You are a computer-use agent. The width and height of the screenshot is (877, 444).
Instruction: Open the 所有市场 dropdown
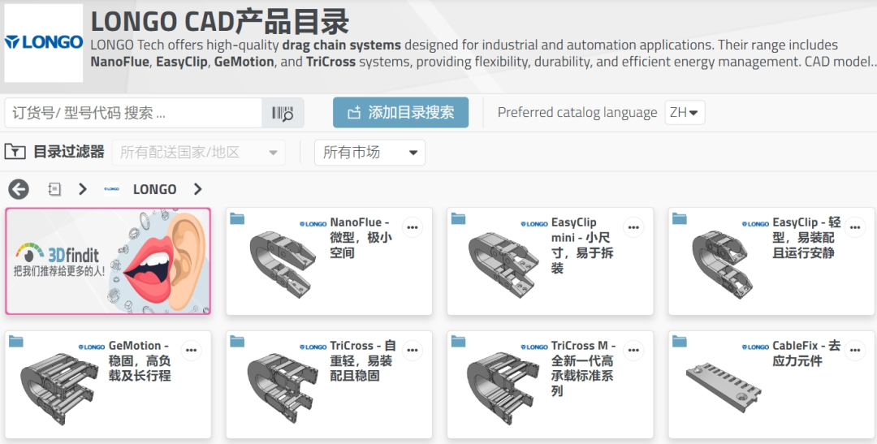click(369, 152)
